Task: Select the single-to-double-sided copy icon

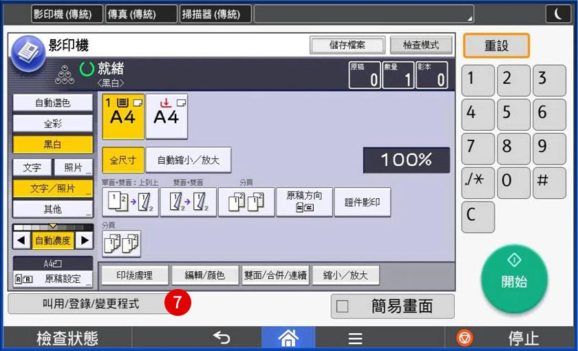Action: [x=131, y=202]
